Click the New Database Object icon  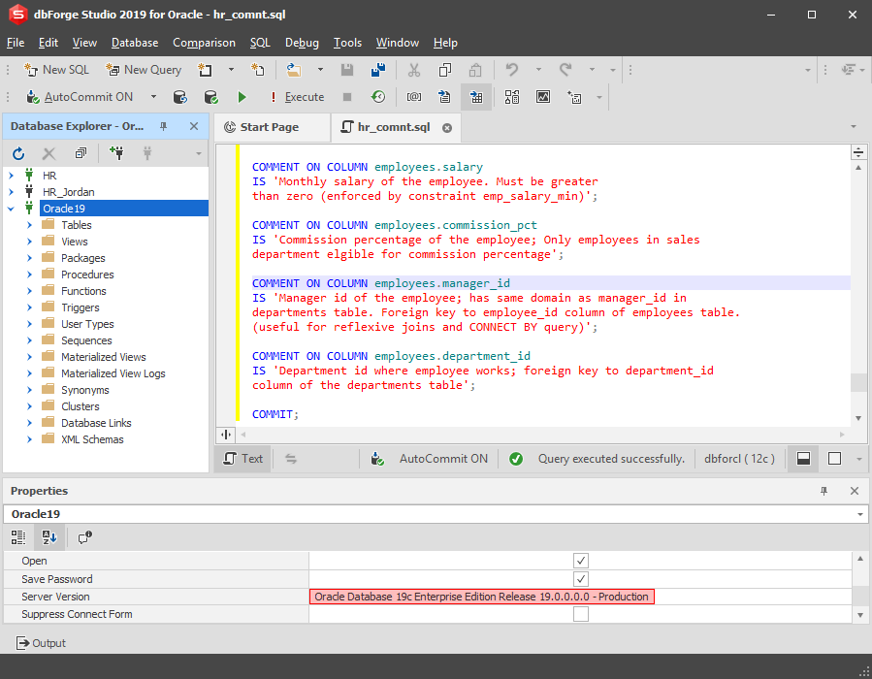tap(205, 70)
